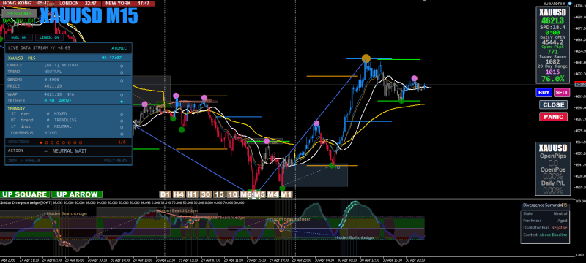The height and width of the screenshot is (263, 586).
Task: Click the Hidden BullishLedger label
Action: 355,237
